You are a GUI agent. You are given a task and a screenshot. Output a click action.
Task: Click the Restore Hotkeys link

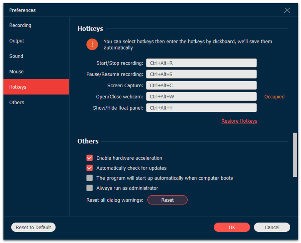[239, 121]
